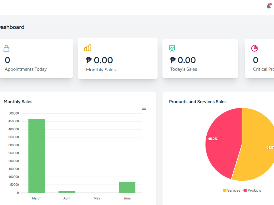Click the Dashboard page heading
Screen dimensions: 274x205
pos(12,27)
